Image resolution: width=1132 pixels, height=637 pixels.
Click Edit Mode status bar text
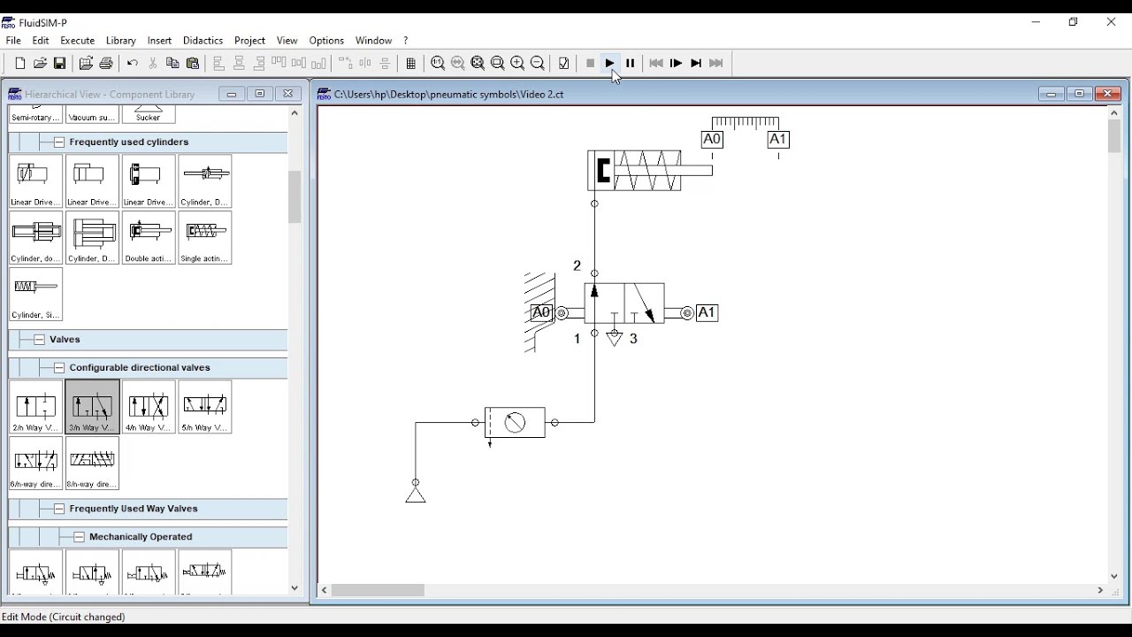click(x=64, y=617)
